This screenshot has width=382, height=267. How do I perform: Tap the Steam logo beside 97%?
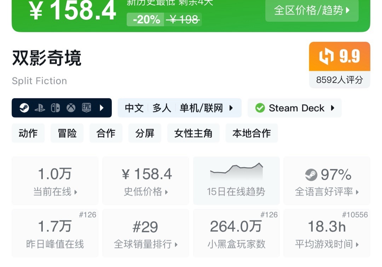coord(311,175)
